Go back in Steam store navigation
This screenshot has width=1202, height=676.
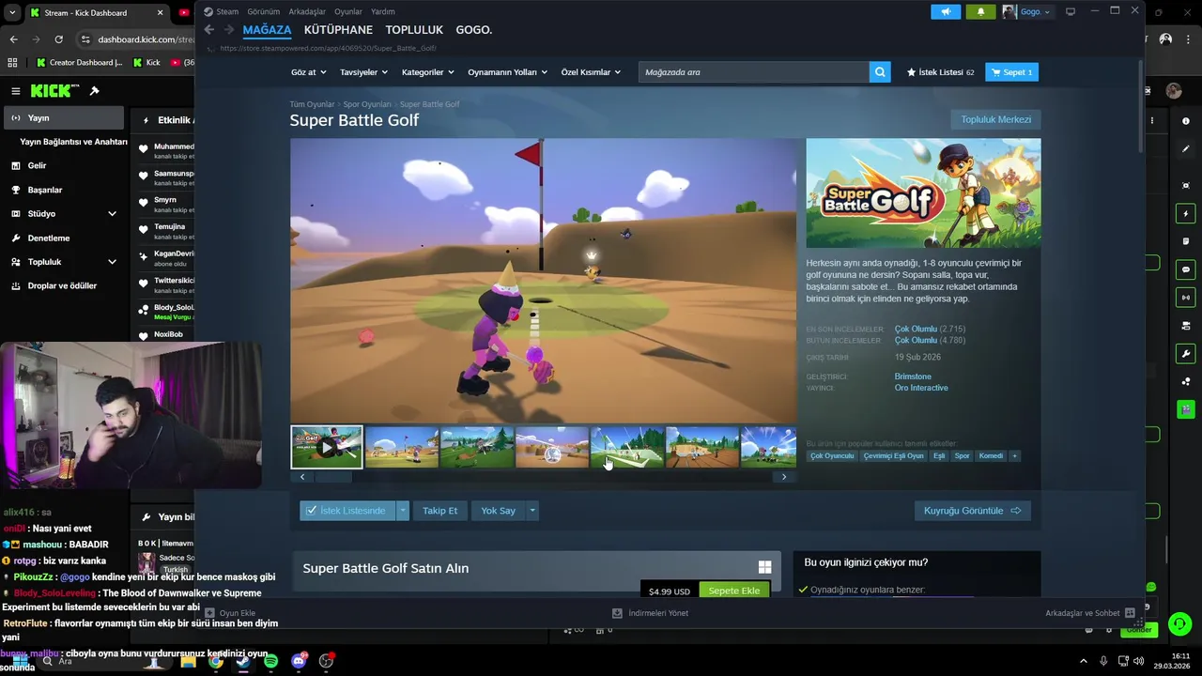209,30
